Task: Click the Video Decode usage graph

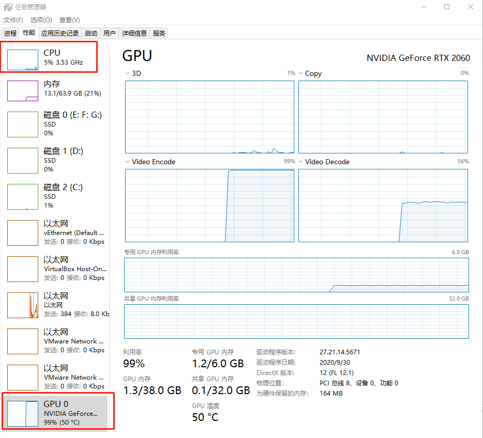Action: pyautogui.click(x=383, y=206)
